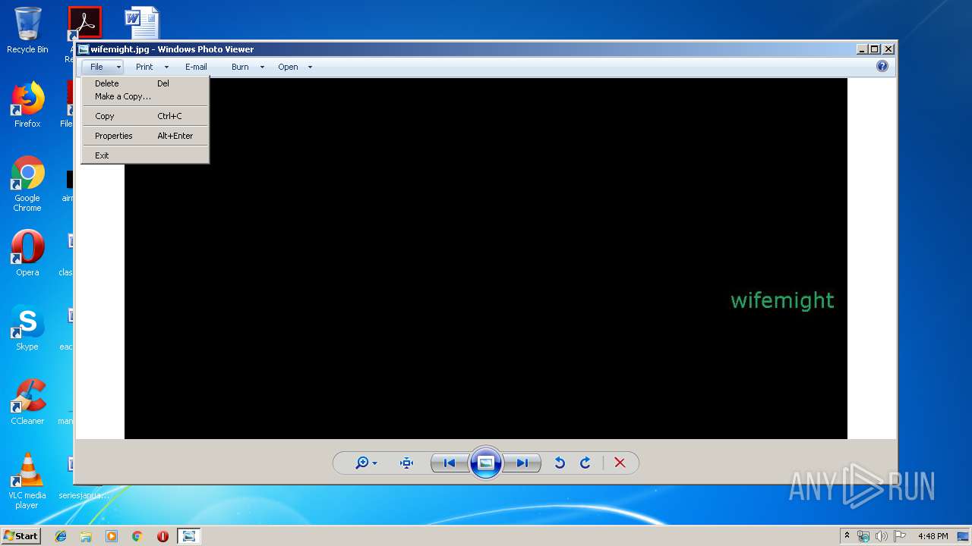972x546 pixels.
Task: Launch Chrome from taskbar
Action: pyautogui.click(x=137, y=536)
